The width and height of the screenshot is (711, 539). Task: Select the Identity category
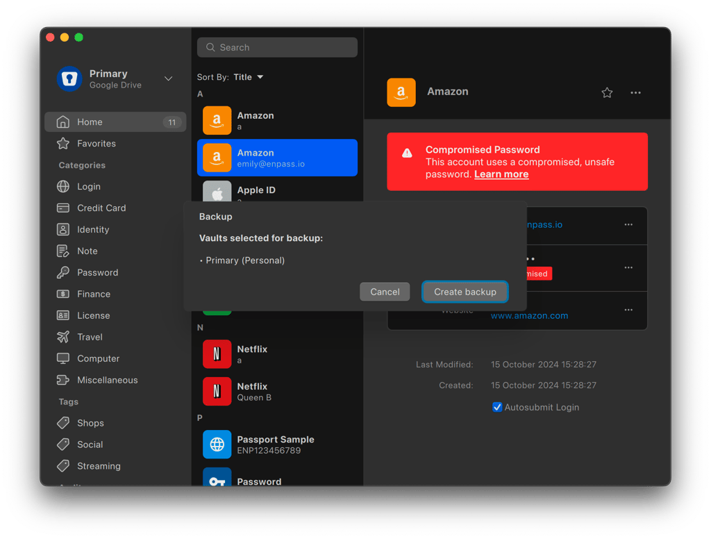point(115,230)
